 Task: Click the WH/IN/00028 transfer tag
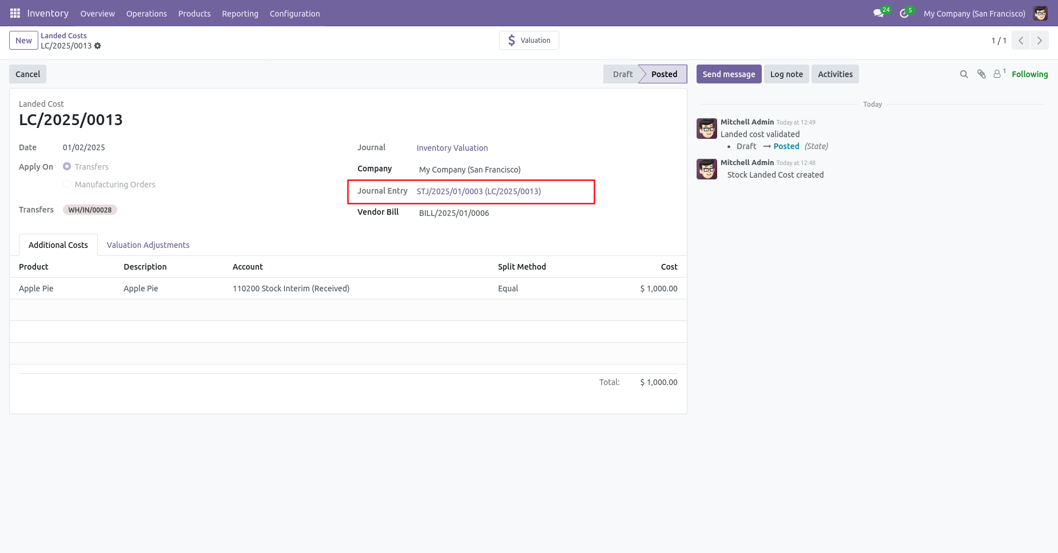(x=90, y=210)
